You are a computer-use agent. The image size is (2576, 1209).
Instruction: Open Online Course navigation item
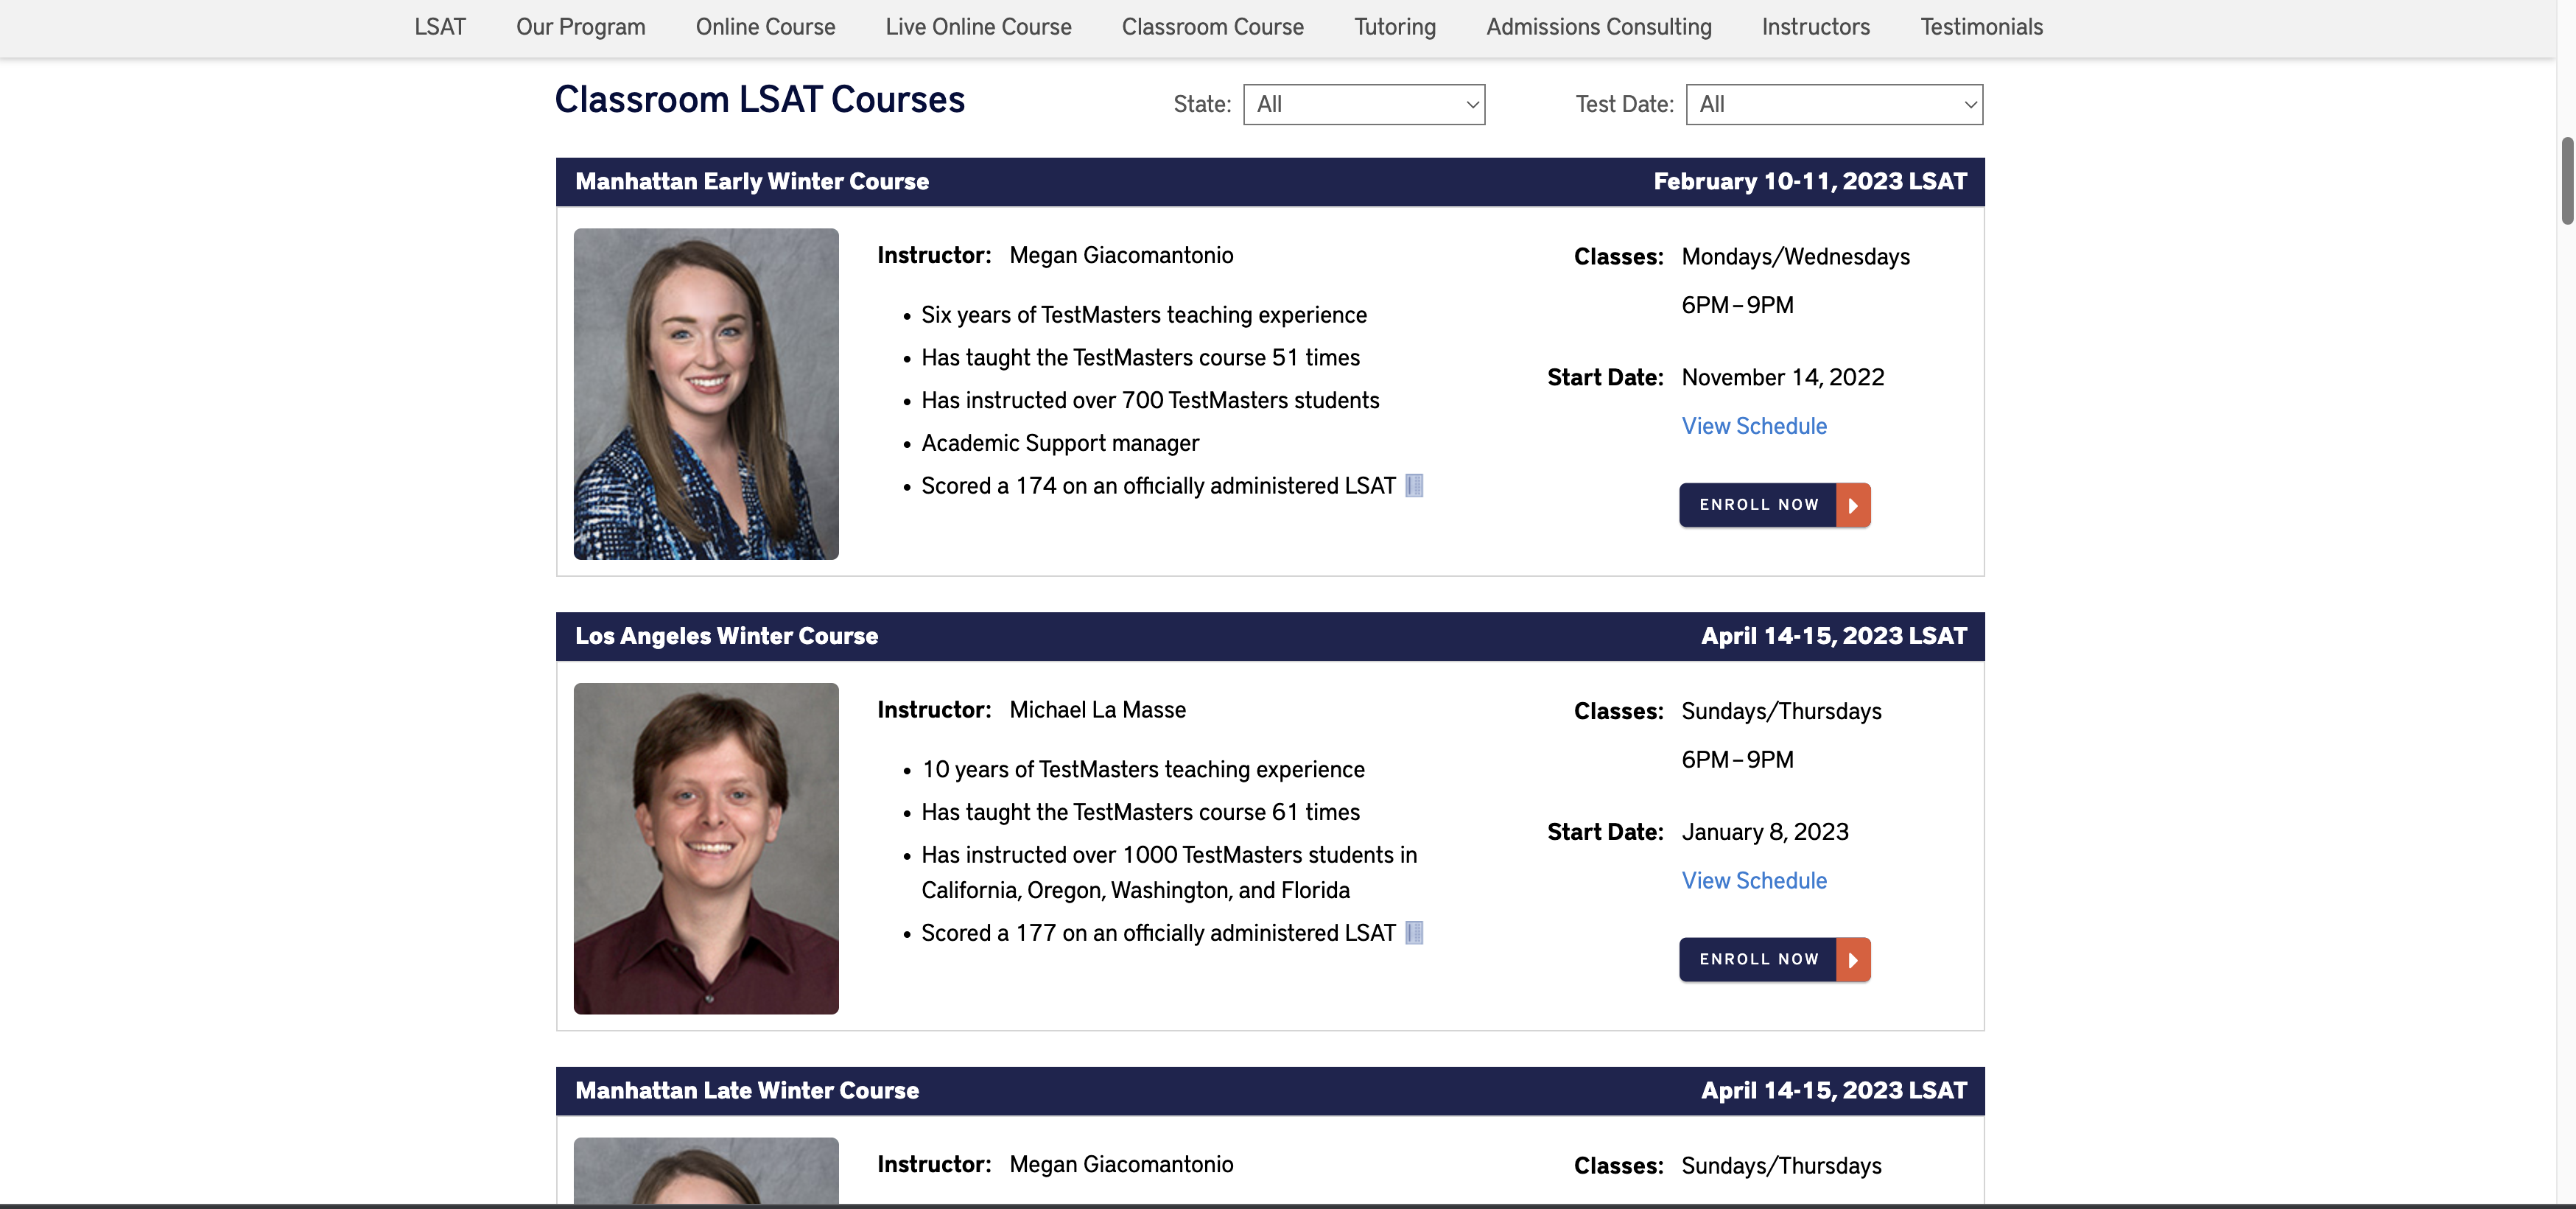pyautogui.click(x=765, y=27)
